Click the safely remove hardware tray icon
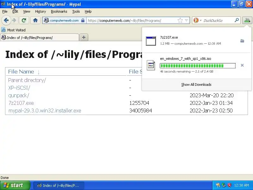This screenshot has width=253, height=190. [x=224, y=185]
